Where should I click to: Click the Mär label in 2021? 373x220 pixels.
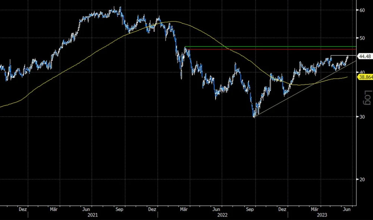[x=54, y=209]
